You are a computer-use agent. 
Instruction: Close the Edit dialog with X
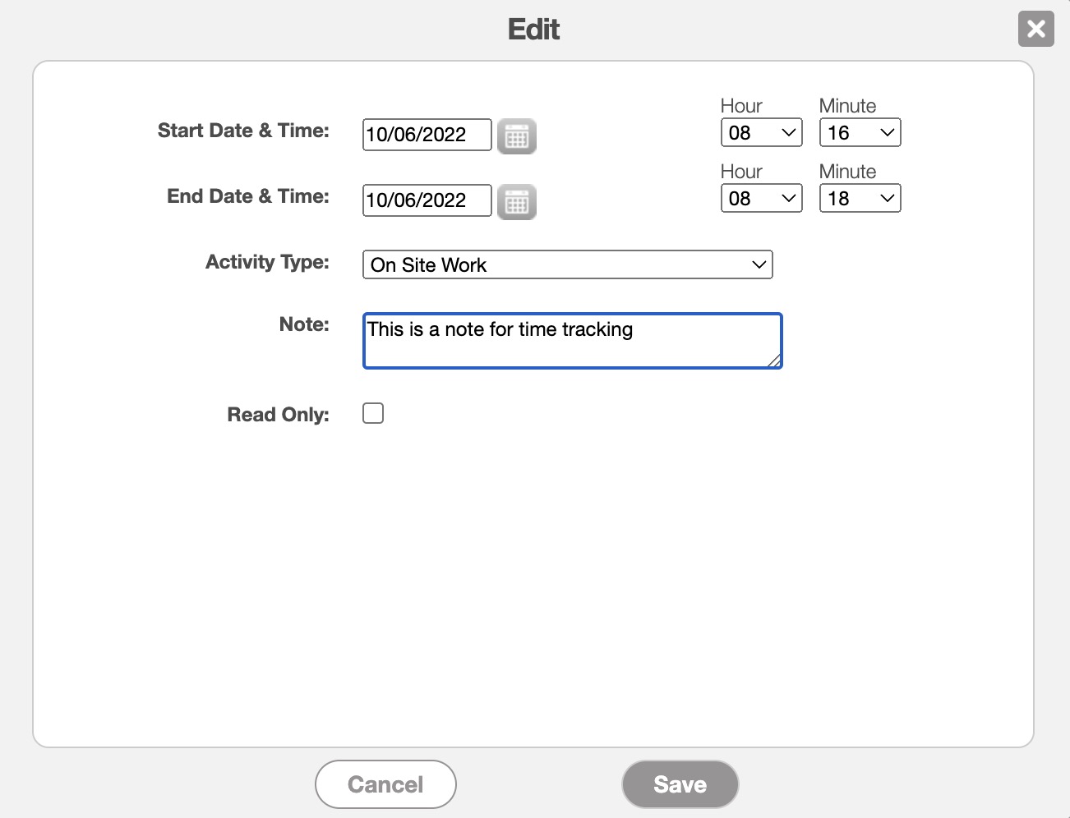pyautogui.click(x=1035, y=30)
